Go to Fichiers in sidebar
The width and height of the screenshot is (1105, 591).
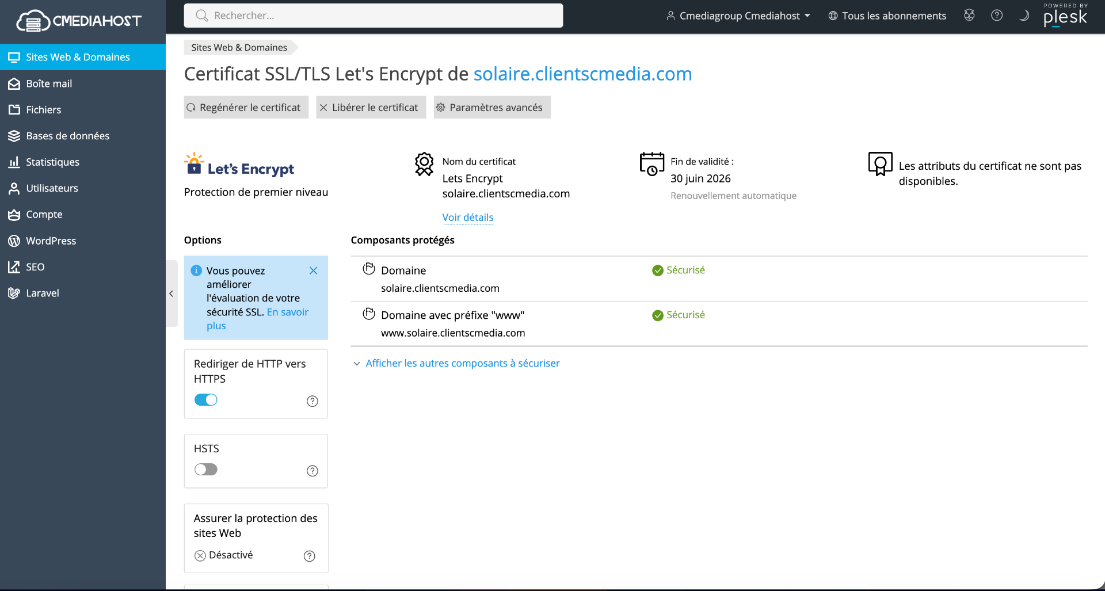(x=83, y=109)
